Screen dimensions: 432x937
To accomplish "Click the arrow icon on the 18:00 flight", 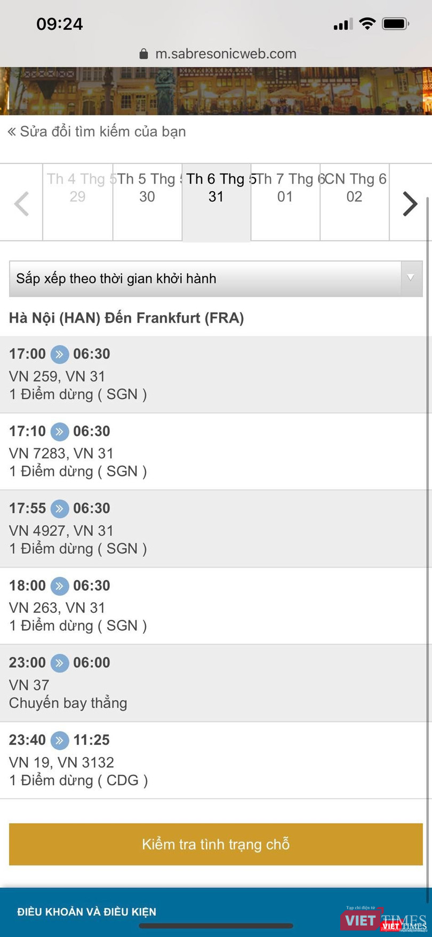I will (x=60, y=585).
